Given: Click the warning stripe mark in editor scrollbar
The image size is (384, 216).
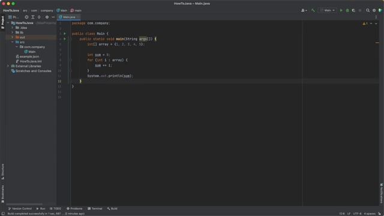Looking at the screenshot, I should coord(377,43).
